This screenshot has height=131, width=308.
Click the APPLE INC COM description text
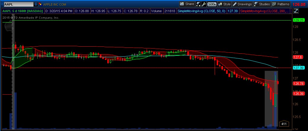click(x=55, y=4)
